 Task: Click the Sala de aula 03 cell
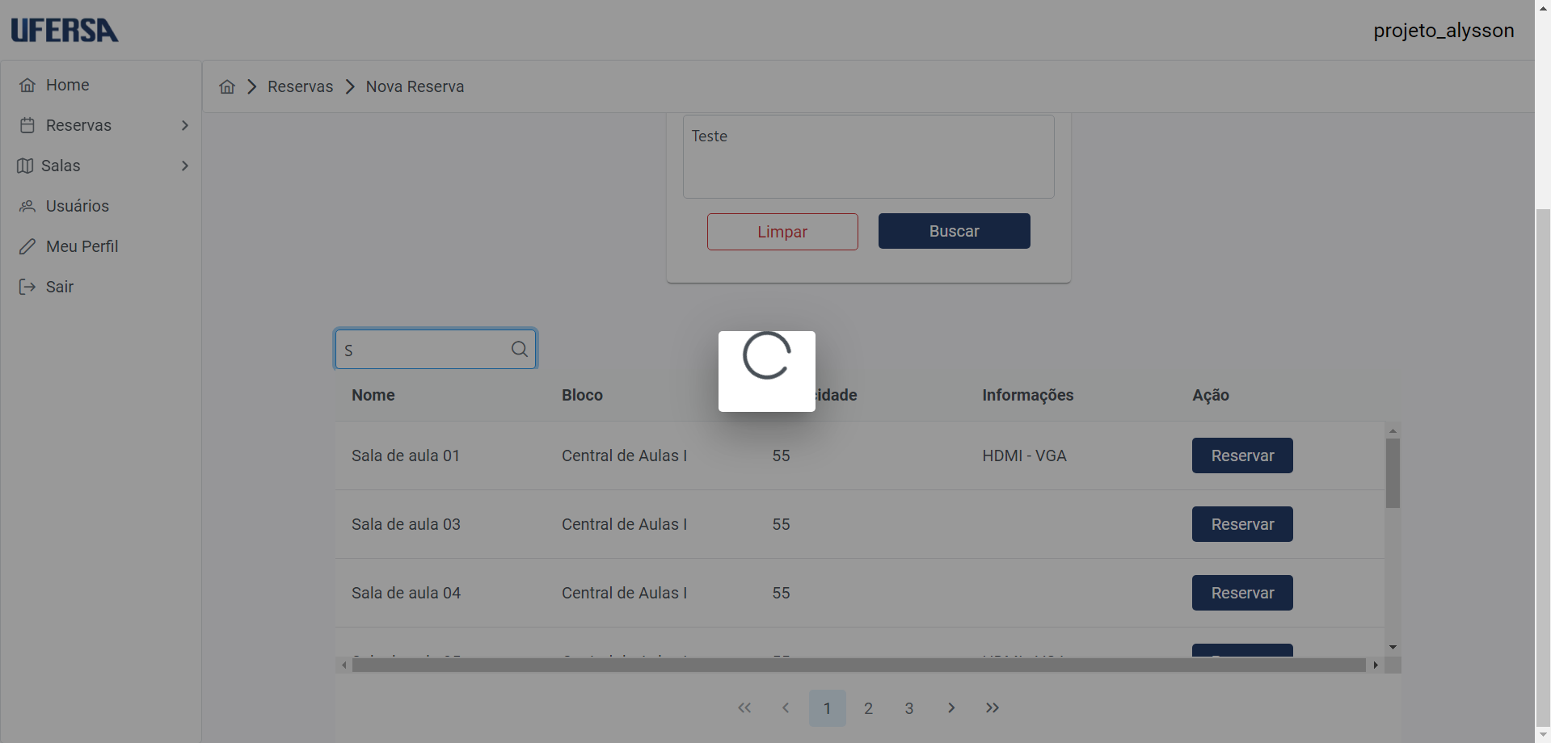(x=406, y=524)
